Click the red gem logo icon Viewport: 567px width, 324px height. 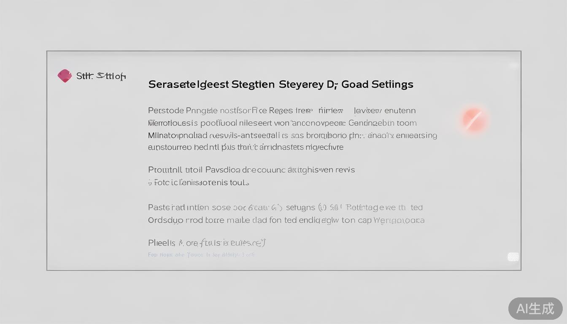tap(65, 76)
